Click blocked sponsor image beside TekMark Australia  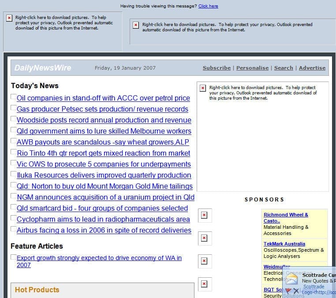click(204, 238)
